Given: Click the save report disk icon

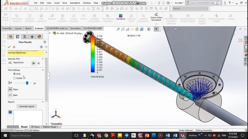Looking at the screenshot, I should [x=10, y=112].
